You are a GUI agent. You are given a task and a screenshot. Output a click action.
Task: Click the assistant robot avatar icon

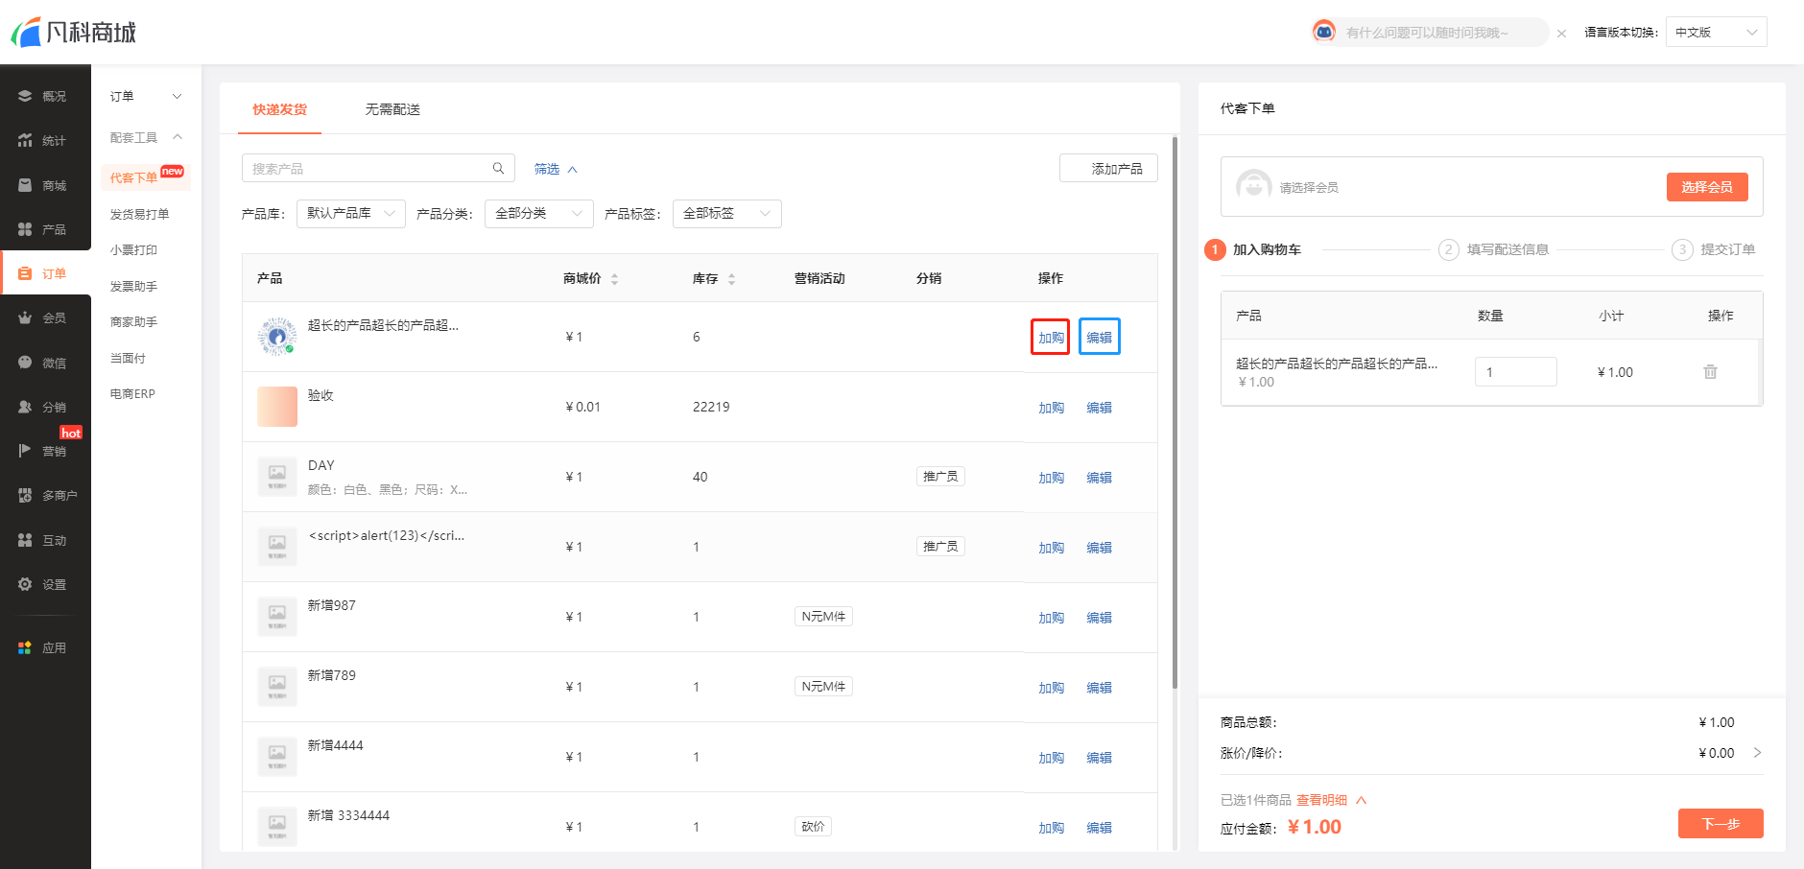[1324, 32]
